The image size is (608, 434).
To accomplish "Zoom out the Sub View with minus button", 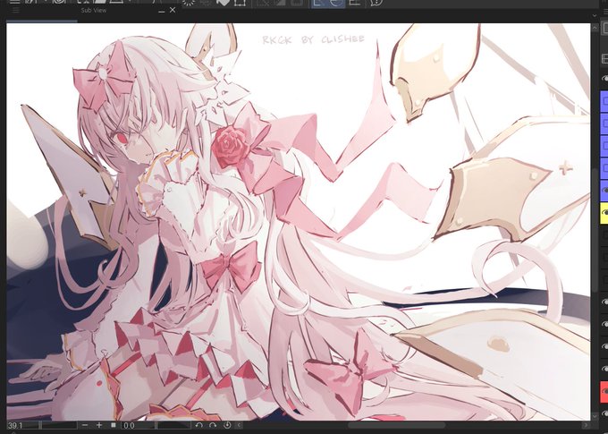I will click(x=85, y=425).
